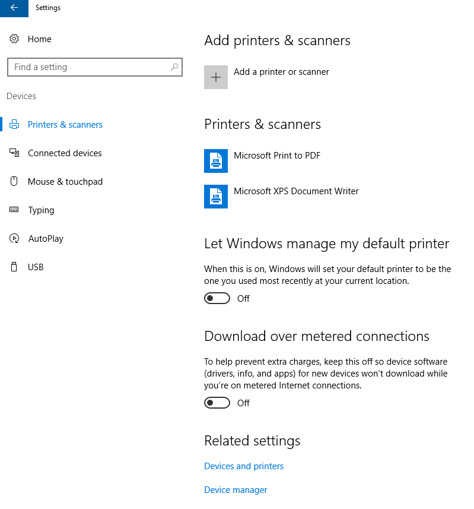This screenshot has width=474, height=509.
Task: Open the Devices and printers link
Action: click(x=244, y=466)
